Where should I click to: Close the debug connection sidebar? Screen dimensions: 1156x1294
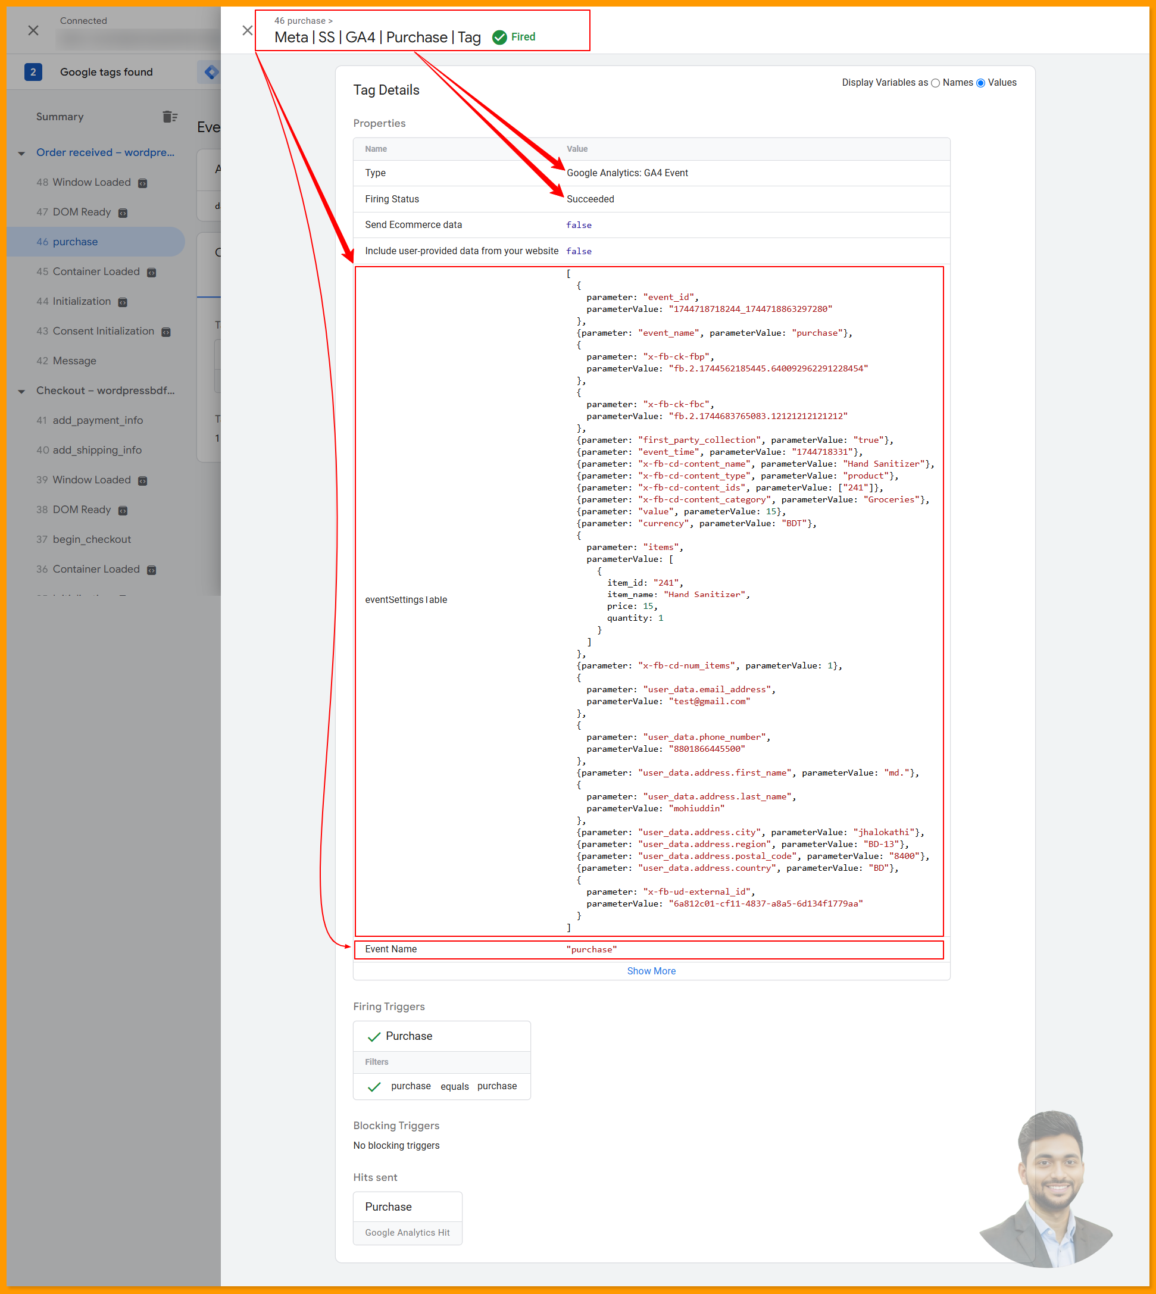34,30
